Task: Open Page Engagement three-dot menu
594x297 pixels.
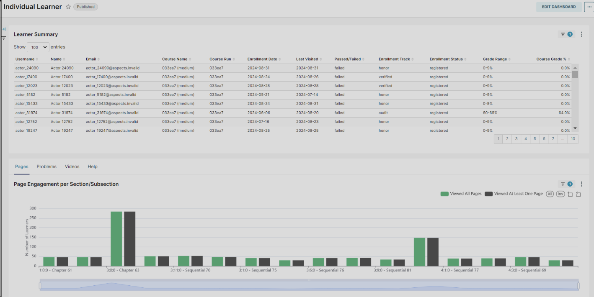Action: coord(581,184)
